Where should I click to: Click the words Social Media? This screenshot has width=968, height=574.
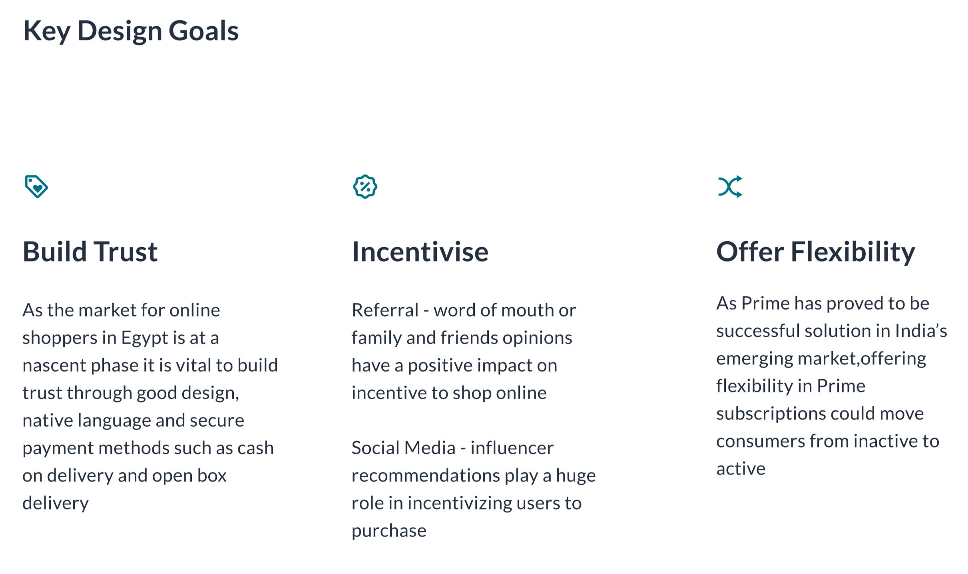click(403, 448)
